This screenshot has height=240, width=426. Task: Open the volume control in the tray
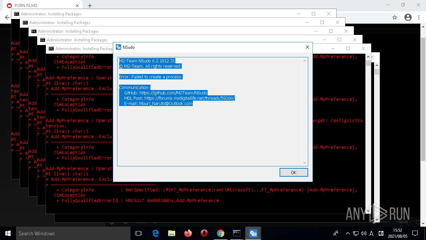pos(364,233)
